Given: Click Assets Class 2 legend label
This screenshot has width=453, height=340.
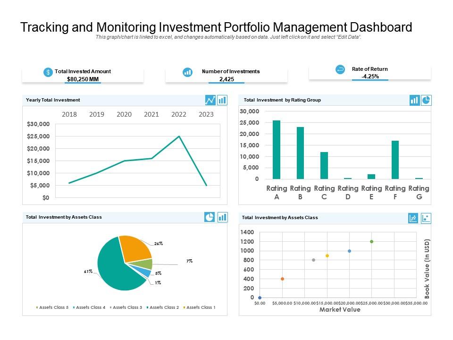Looking at the screenshot, I should point(164,307).
